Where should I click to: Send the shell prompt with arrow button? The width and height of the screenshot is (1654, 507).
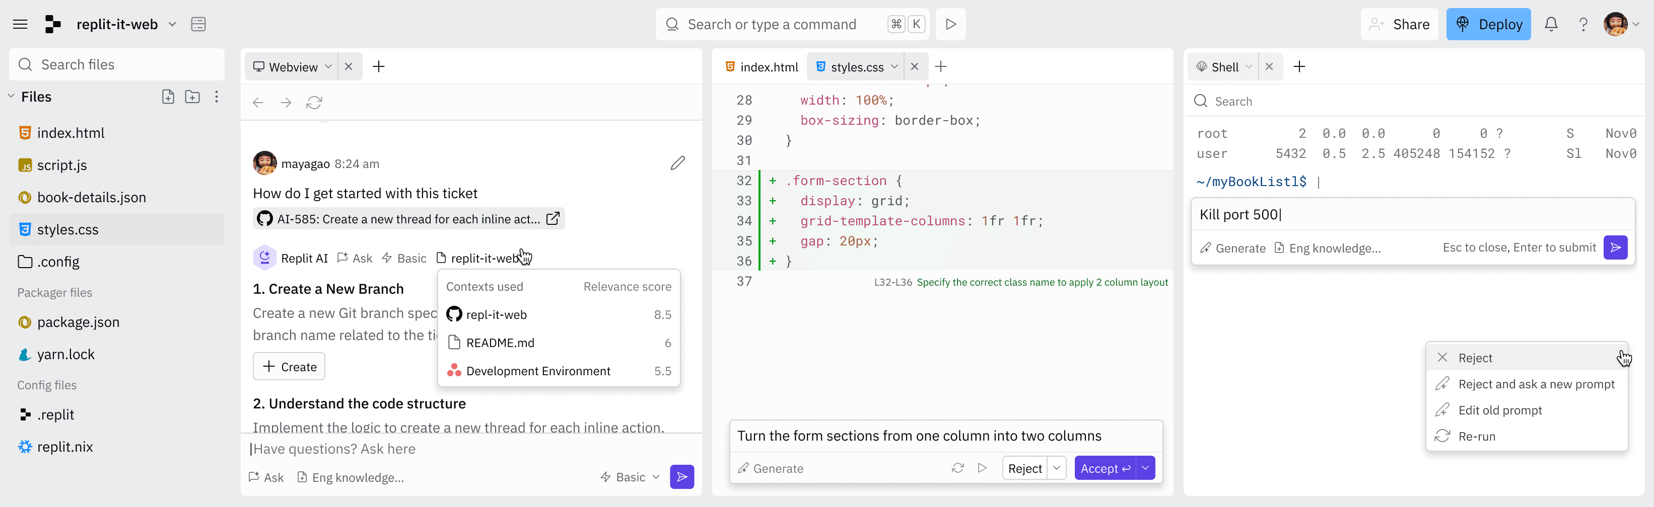pyautogui.click(x=1615, y=247)
